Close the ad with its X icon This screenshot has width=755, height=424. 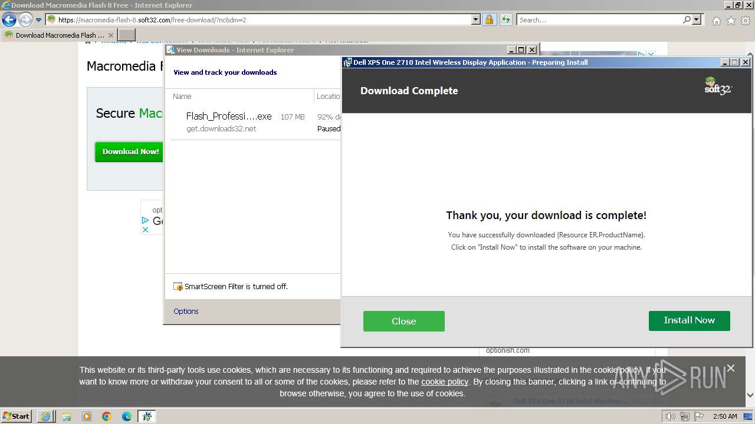pos(145,230)
